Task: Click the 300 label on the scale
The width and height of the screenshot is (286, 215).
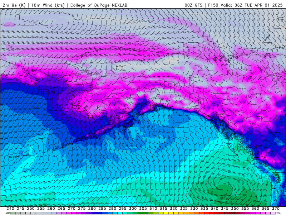Action: (x=133, y=209)
